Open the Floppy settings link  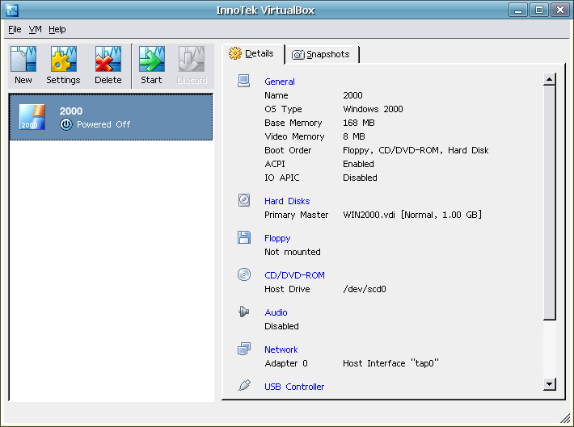[277, 238]
